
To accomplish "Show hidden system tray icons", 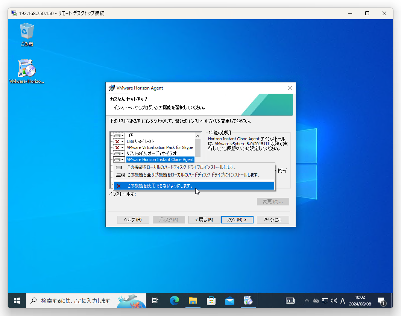I will tap(307, 301).
